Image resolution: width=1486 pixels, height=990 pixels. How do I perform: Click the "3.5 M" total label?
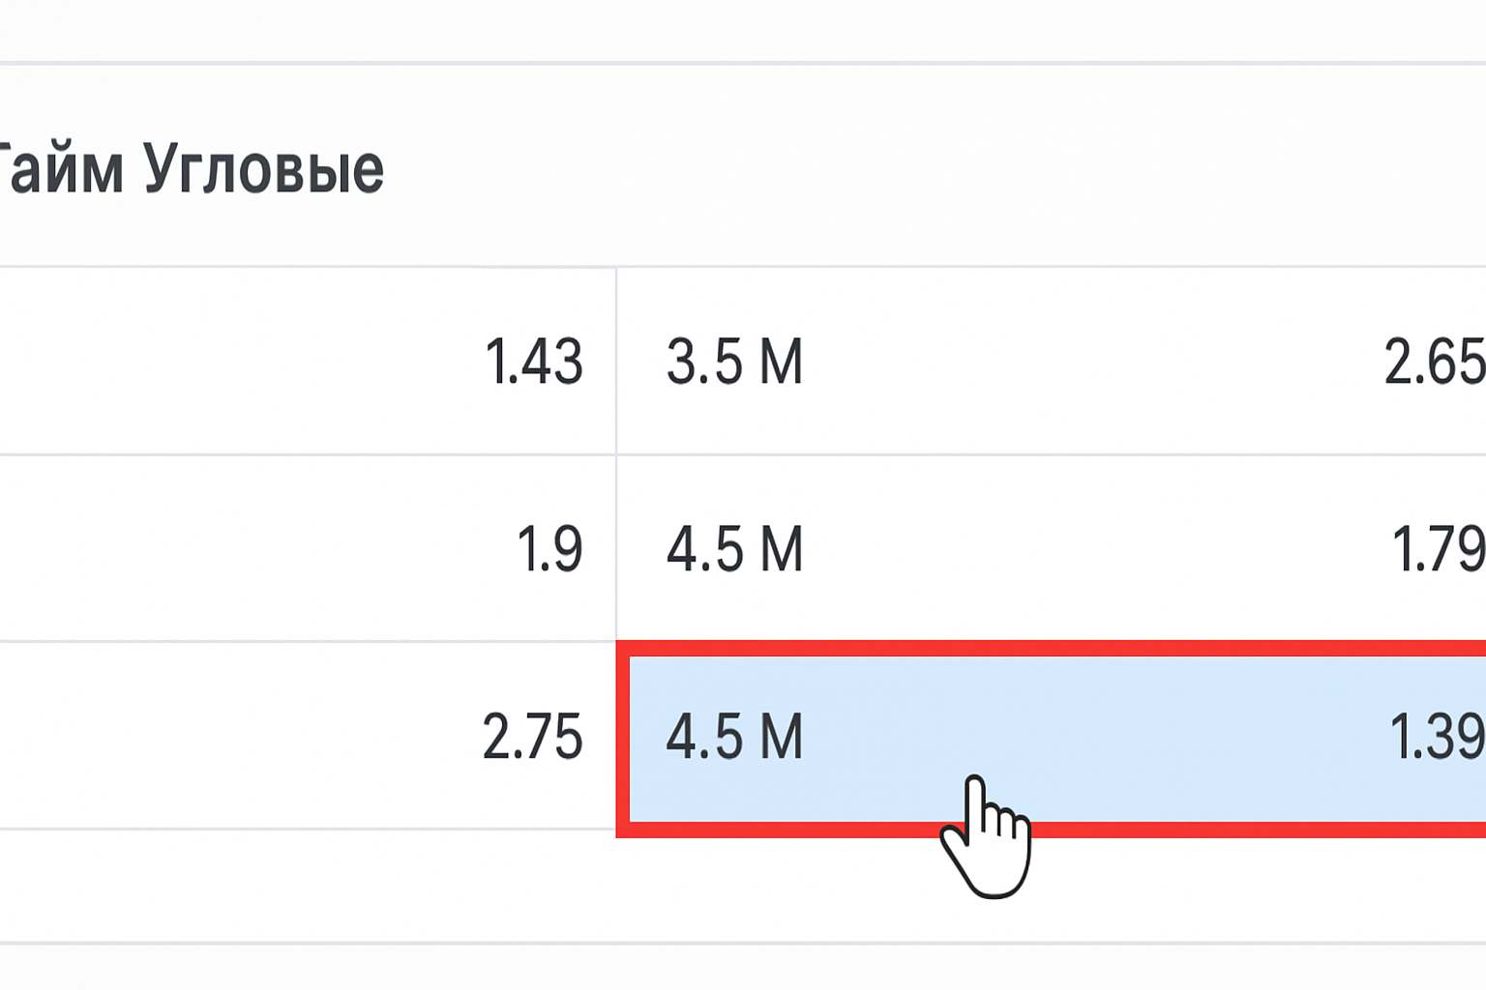tap(734, 363)
